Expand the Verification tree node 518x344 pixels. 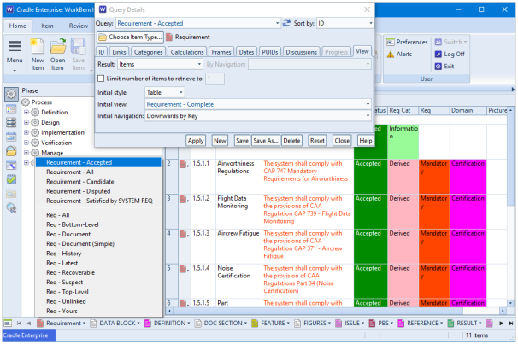[x=26, y=143]
